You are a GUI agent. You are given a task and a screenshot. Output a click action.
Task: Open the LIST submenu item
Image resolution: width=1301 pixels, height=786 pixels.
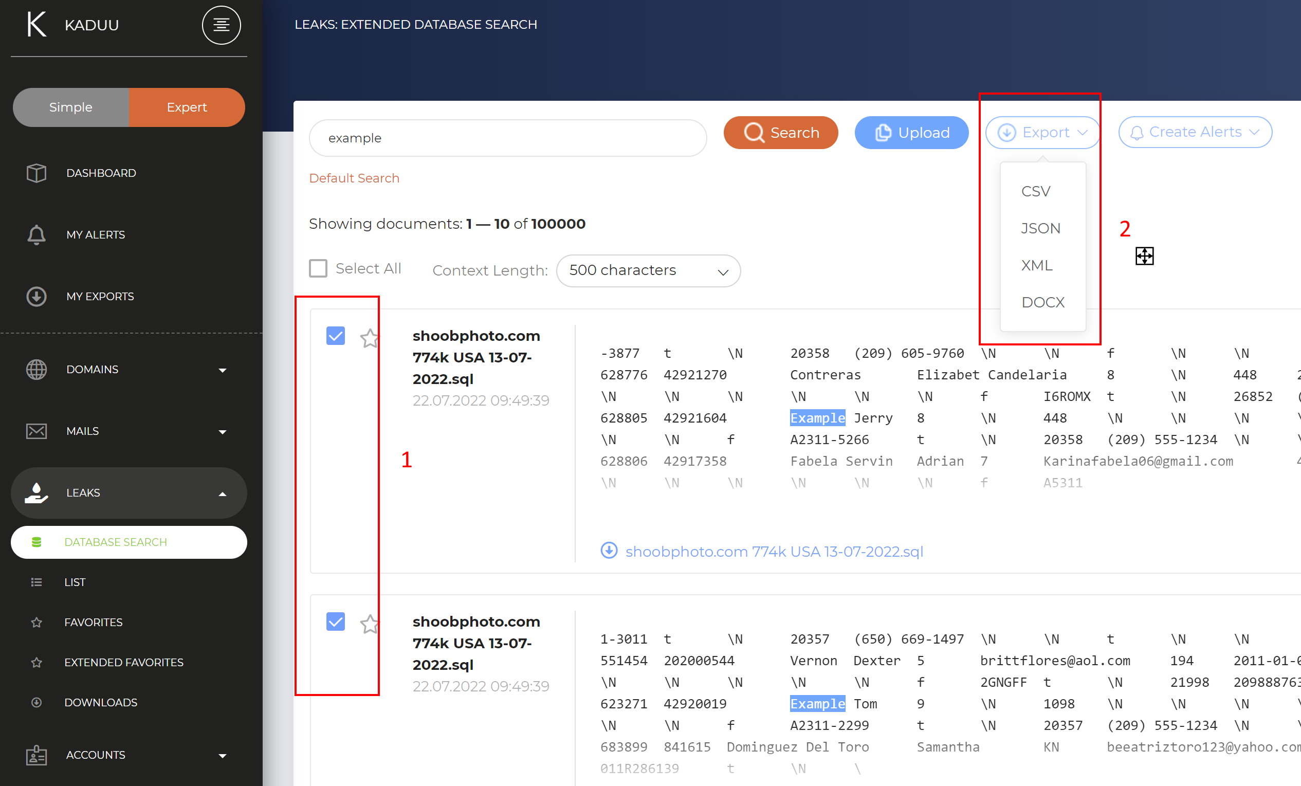[75, 582]
